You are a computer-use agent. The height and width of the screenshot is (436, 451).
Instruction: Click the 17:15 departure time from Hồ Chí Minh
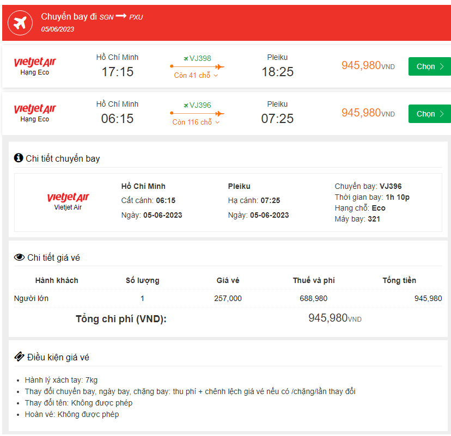[117, 72]
